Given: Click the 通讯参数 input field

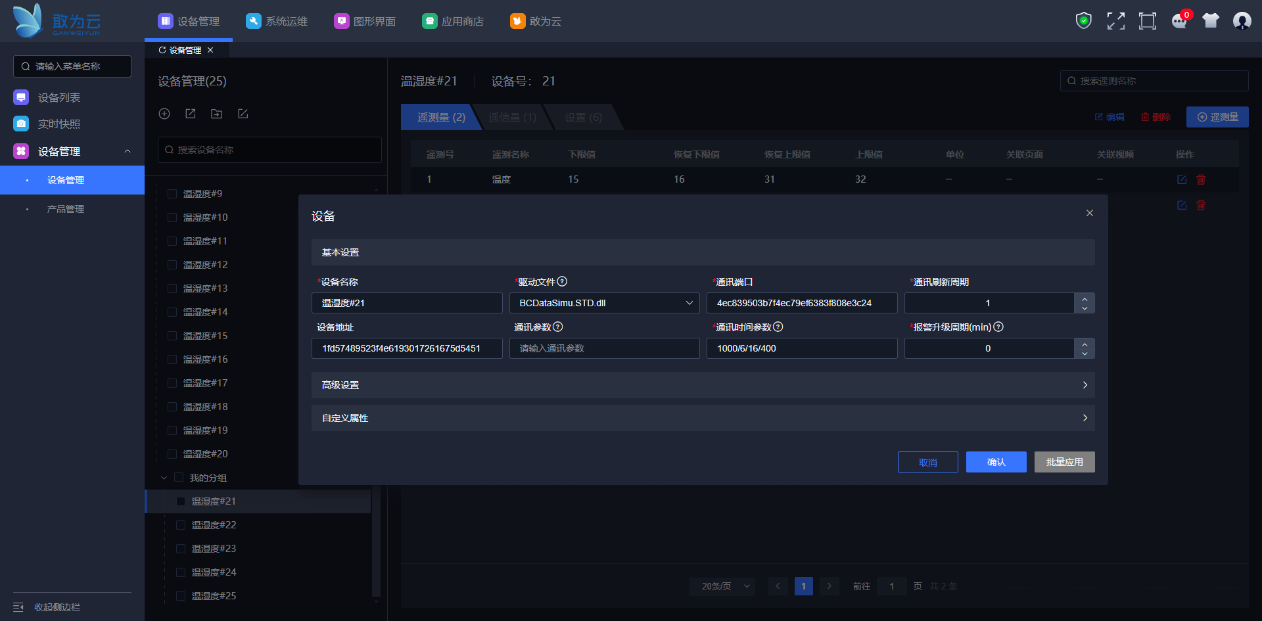Looking at the screenshot, I should click(604, 348).
